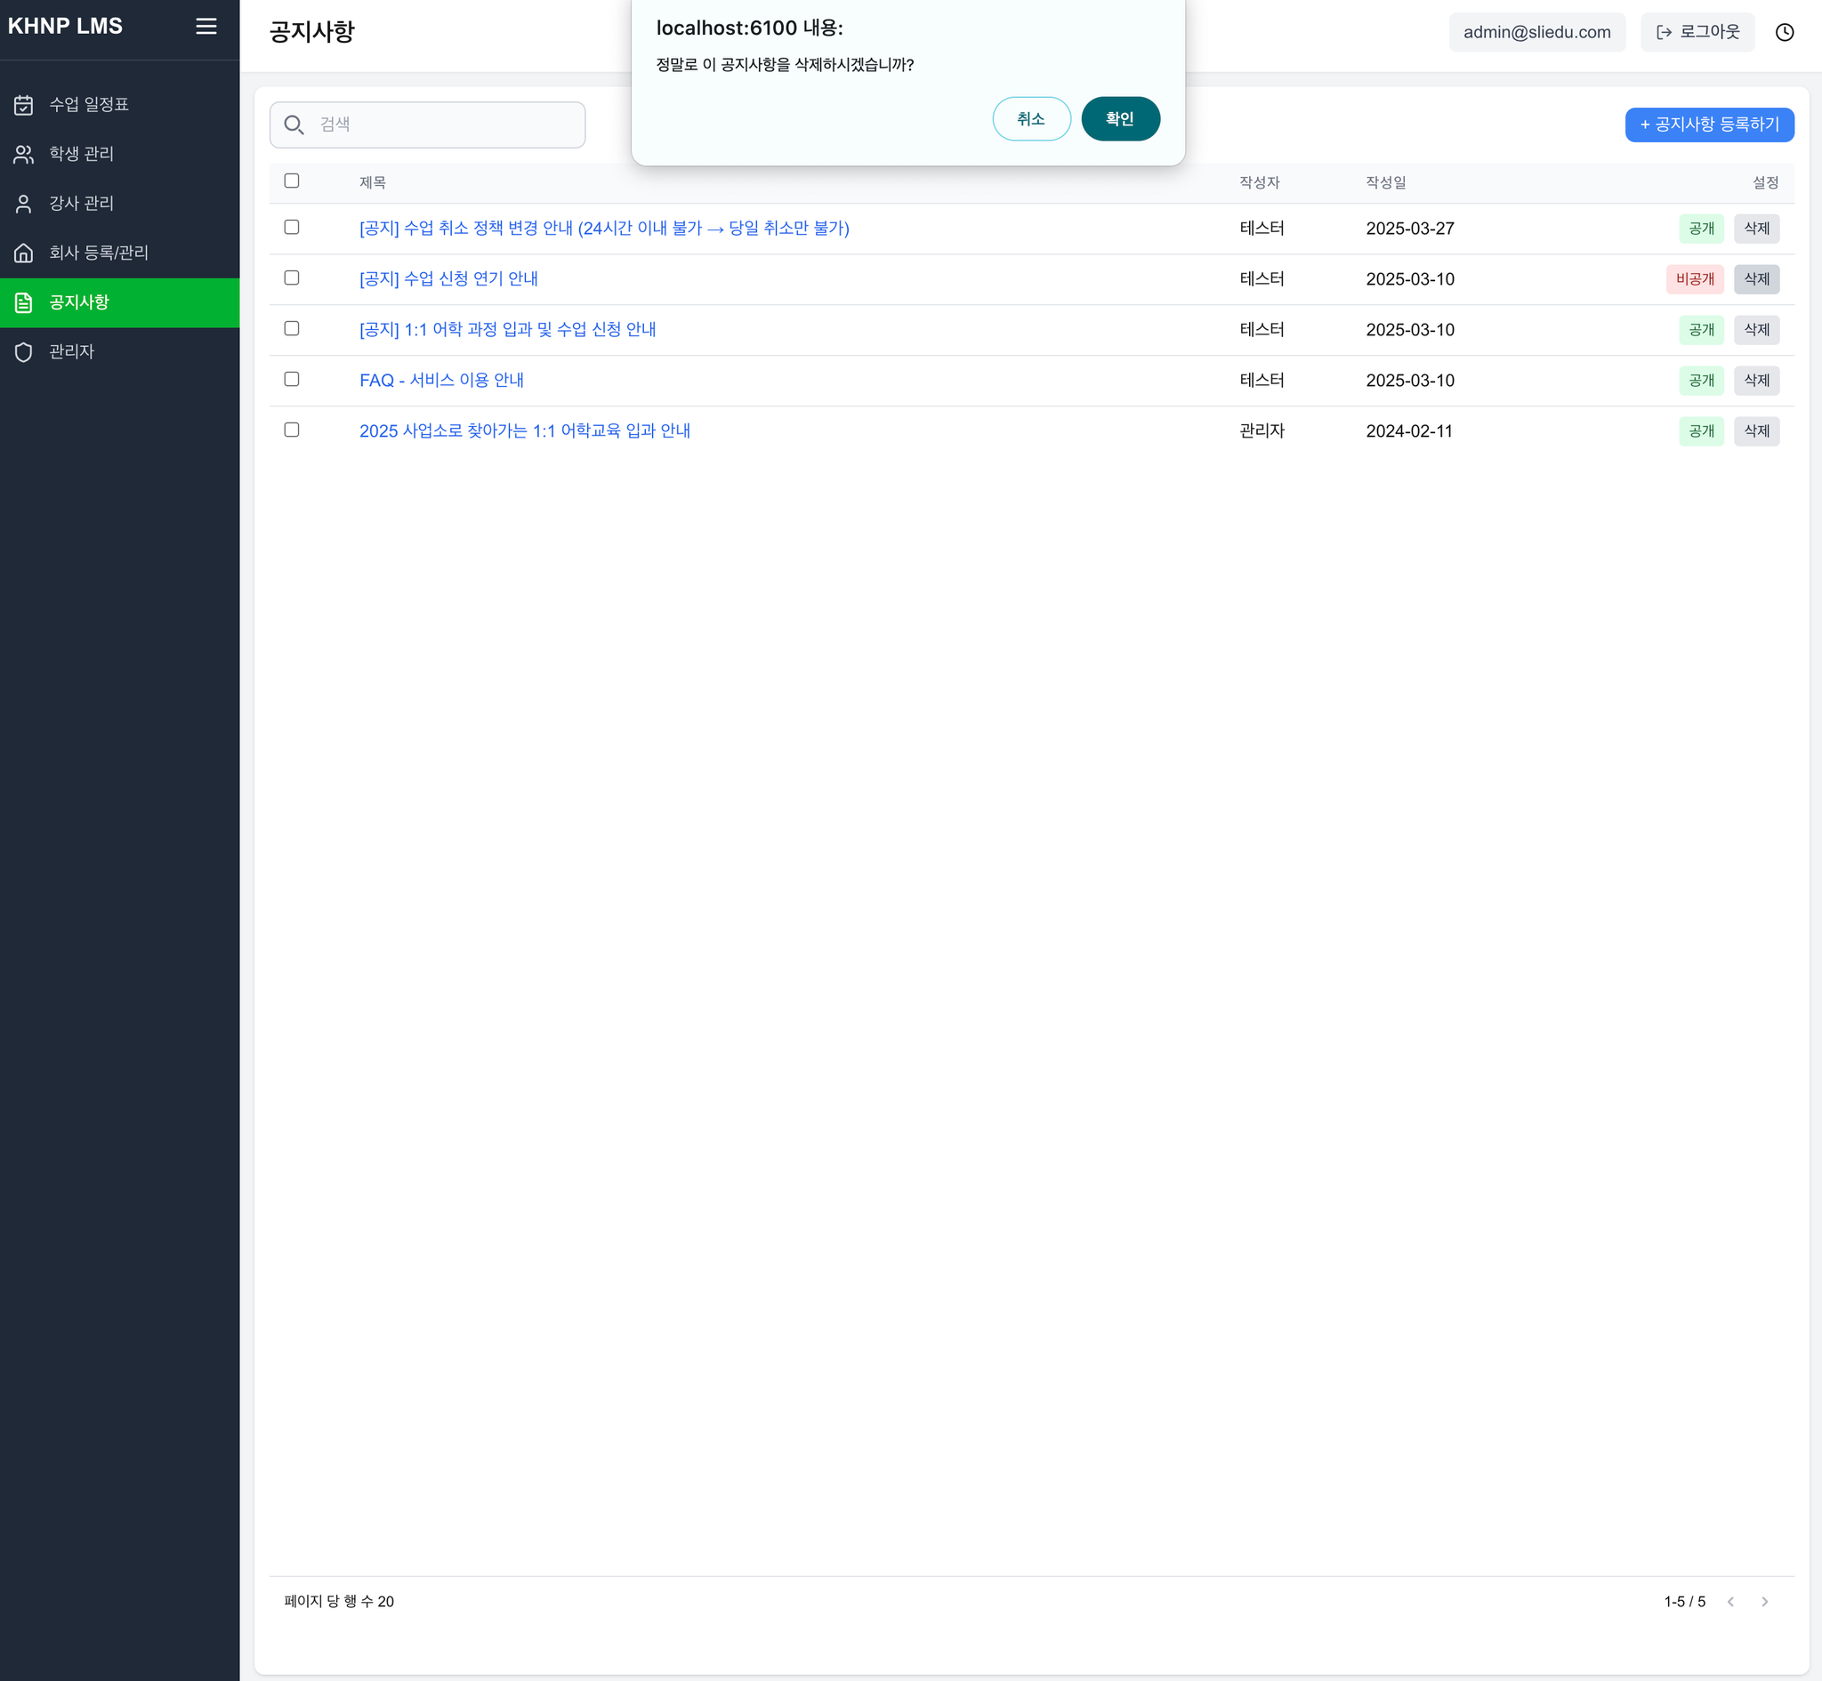Viewport: 1822px width, 1681px height.
Task: Open notice [공지] 수업 신청 연기 안내
Action: click(448, 279)
